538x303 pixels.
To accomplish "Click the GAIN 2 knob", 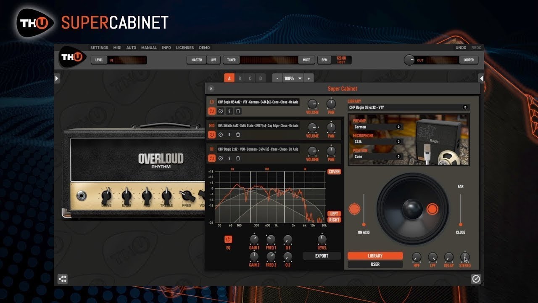I will [x=254, y=256].
